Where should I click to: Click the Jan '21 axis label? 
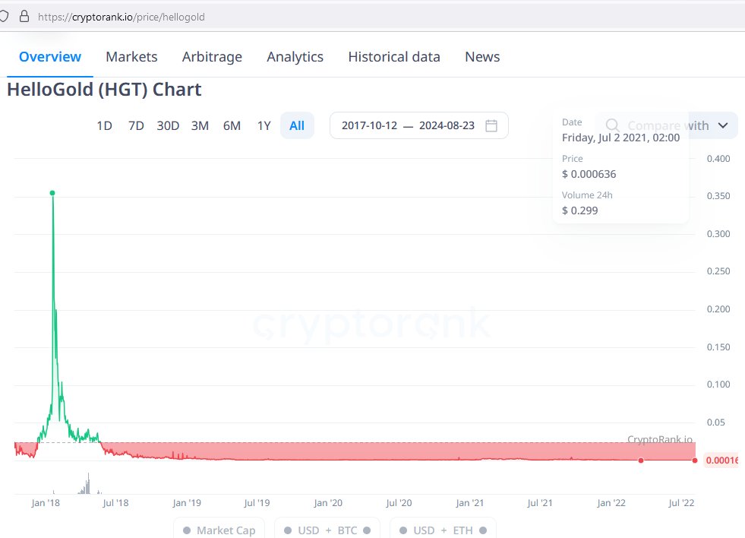469,503
